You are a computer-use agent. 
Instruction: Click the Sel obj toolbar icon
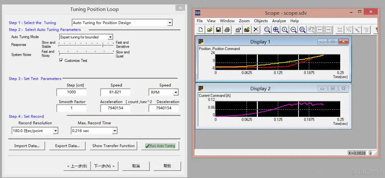[x=340, y=30]
